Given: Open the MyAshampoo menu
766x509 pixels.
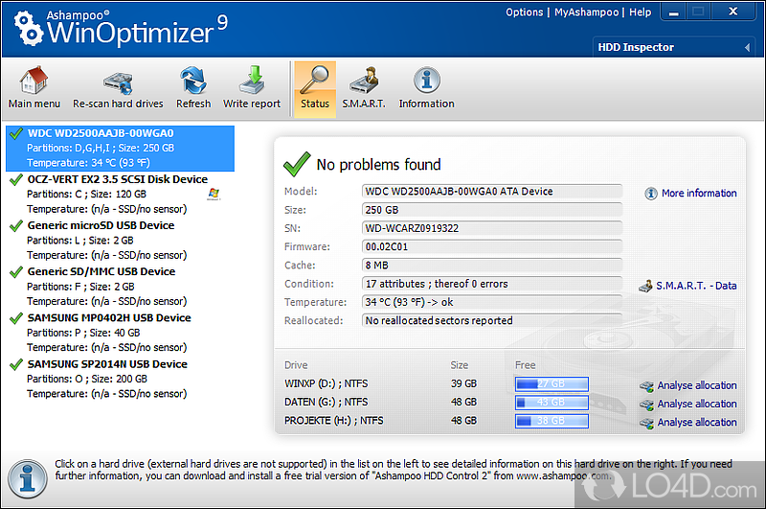Looking at the screenshot, I should pos(585,12).
